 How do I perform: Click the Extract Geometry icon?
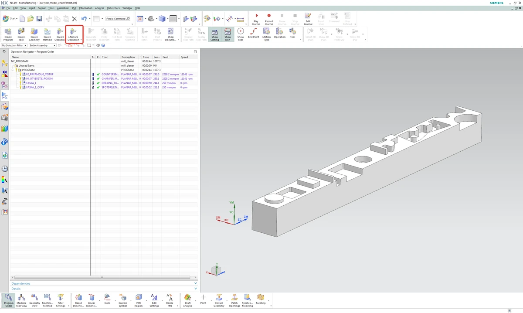pos(219,300)
